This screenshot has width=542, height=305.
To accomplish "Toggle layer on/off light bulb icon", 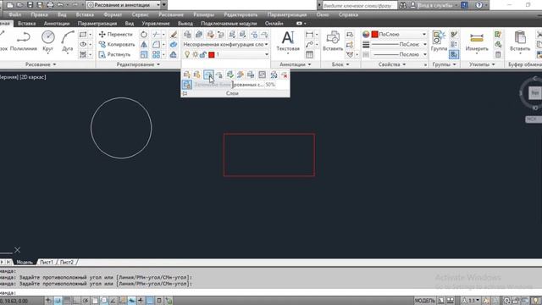I will (187, 54).
